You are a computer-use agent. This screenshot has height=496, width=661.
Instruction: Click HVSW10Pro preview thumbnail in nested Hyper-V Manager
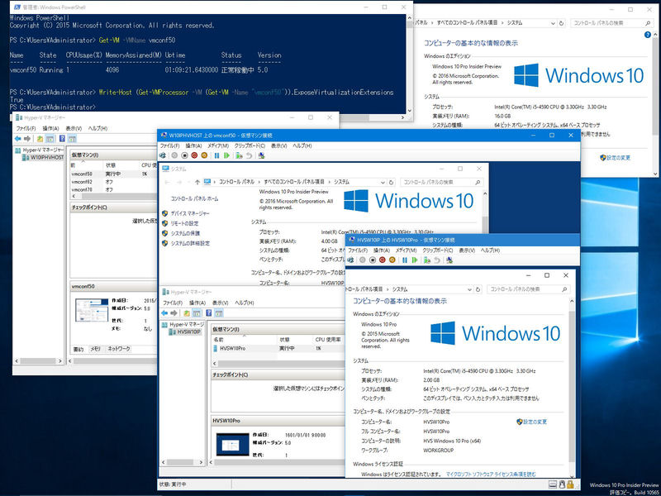pyautogui.click(x=232, y=444)
